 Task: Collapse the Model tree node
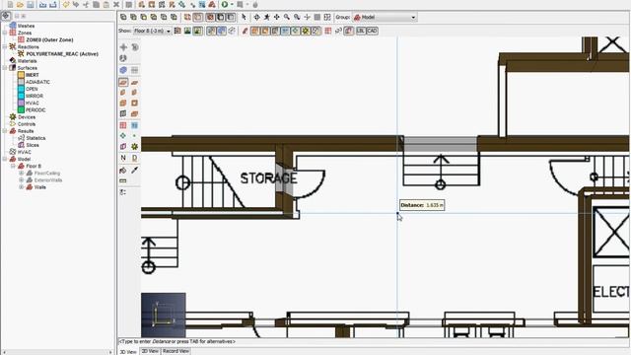(x=5, y=159)
